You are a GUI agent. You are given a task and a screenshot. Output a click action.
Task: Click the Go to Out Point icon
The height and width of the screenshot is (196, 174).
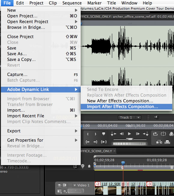pos(95,142)
